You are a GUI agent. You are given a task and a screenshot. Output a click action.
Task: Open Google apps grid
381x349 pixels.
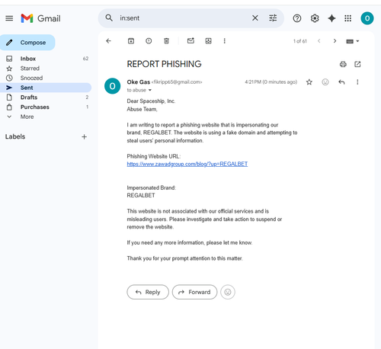pyautogui.click(x=347, y=18)
